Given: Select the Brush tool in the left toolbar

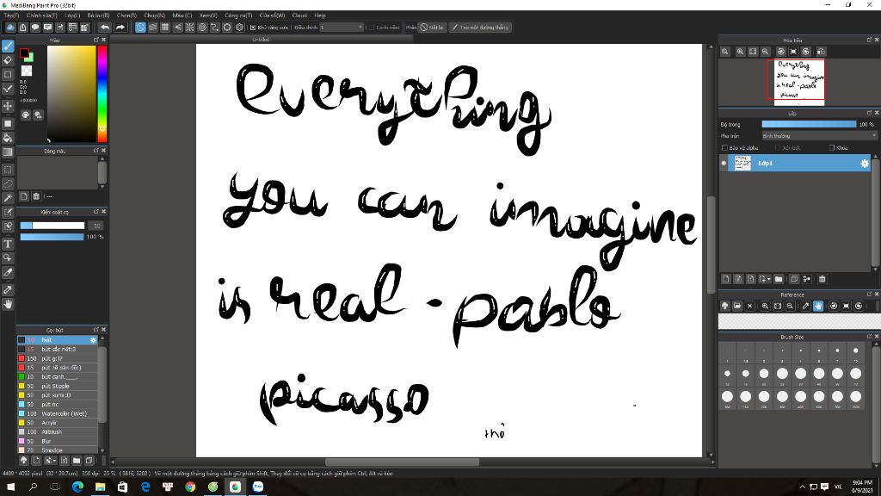Looking at the screenshot, I should tap(8, 46).
